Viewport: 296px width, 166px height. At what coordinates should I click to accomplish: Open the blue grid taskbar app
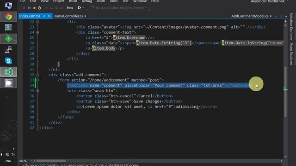(8, 28)
